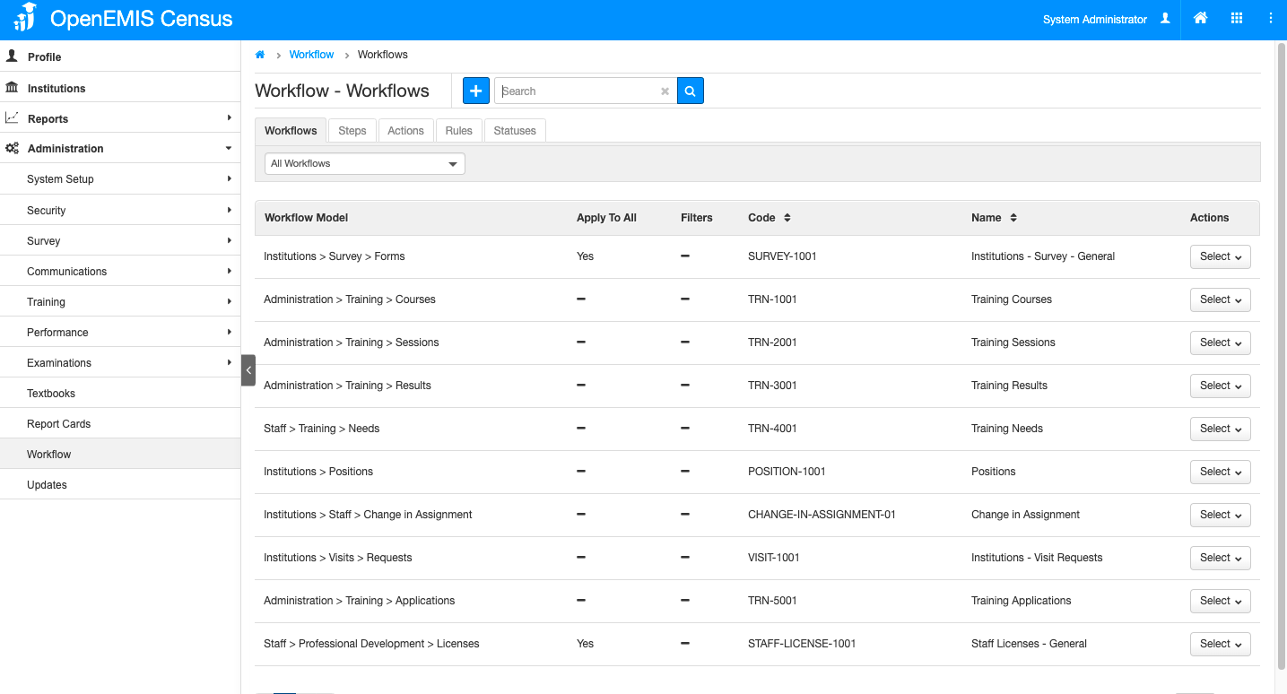This screenshot has height=694, width=1287.
Task: Expand Examinations submenu
Action: pyautogui.click(x=229, y=362)
